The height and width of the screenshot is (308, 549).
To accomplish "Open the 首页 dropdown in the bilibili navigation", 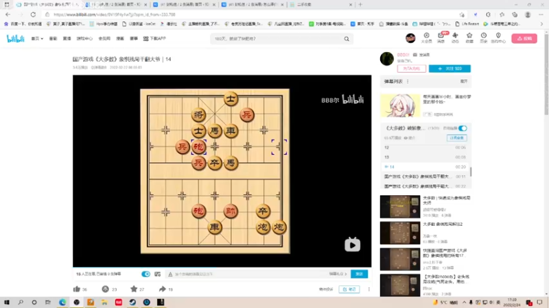I will click(x=37, y=38).
